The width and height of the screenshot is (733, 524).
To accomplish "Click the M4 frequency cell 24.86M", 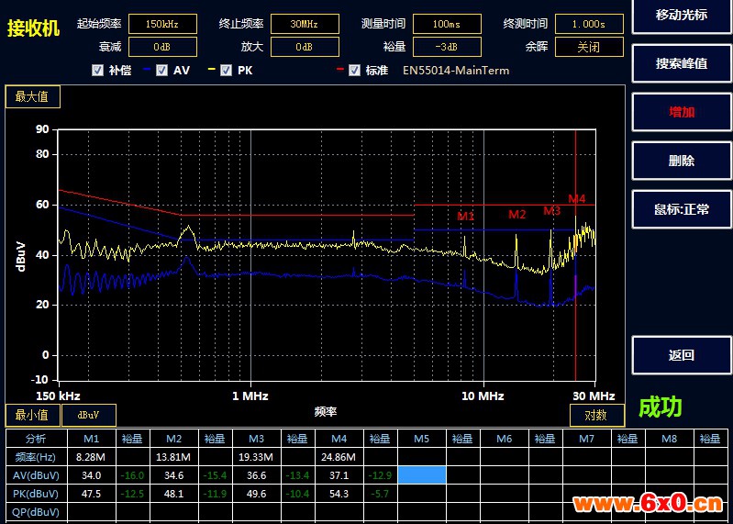I will [x=339, y=457].
